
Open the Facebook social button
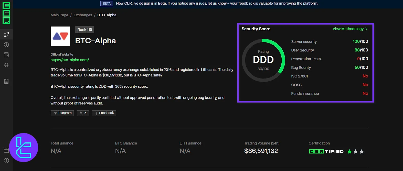[x=104, y=113]
